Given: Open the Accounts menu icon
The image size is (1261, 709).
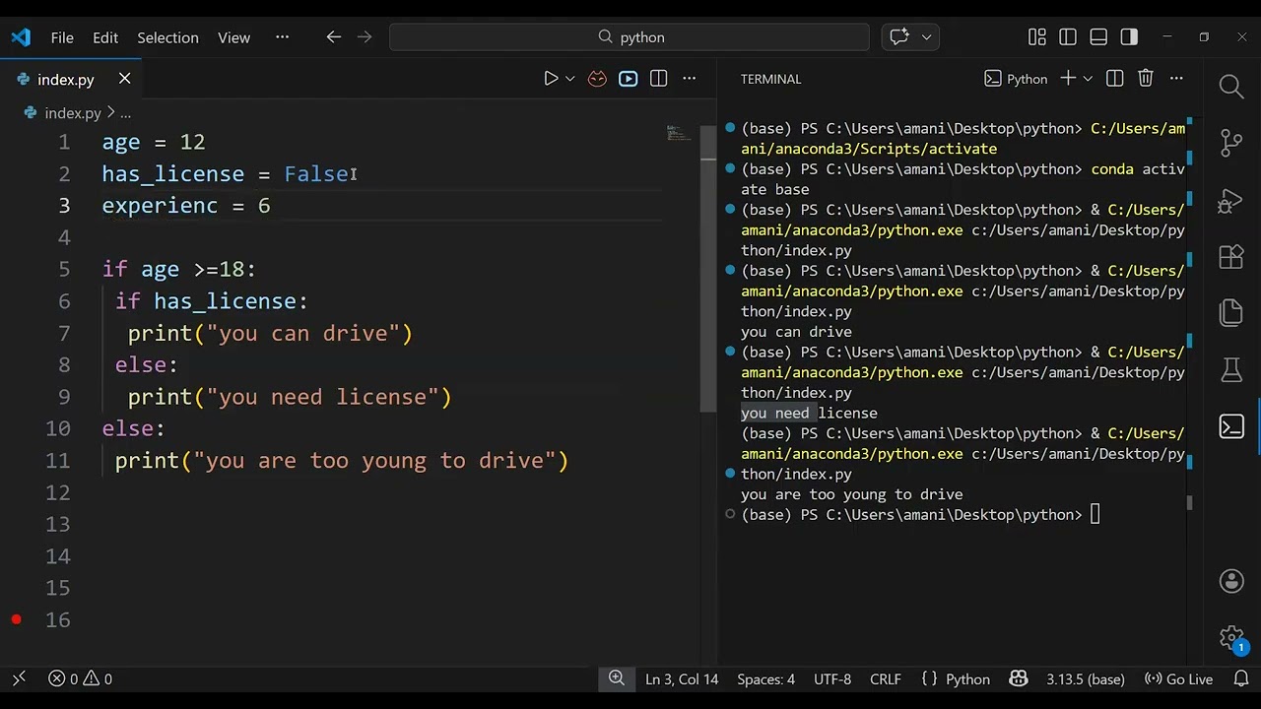Looking at the screenshot, I should click(x=1231, y=581).
